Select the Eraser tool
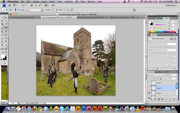 pyautogui.click(x=2, y=35)
